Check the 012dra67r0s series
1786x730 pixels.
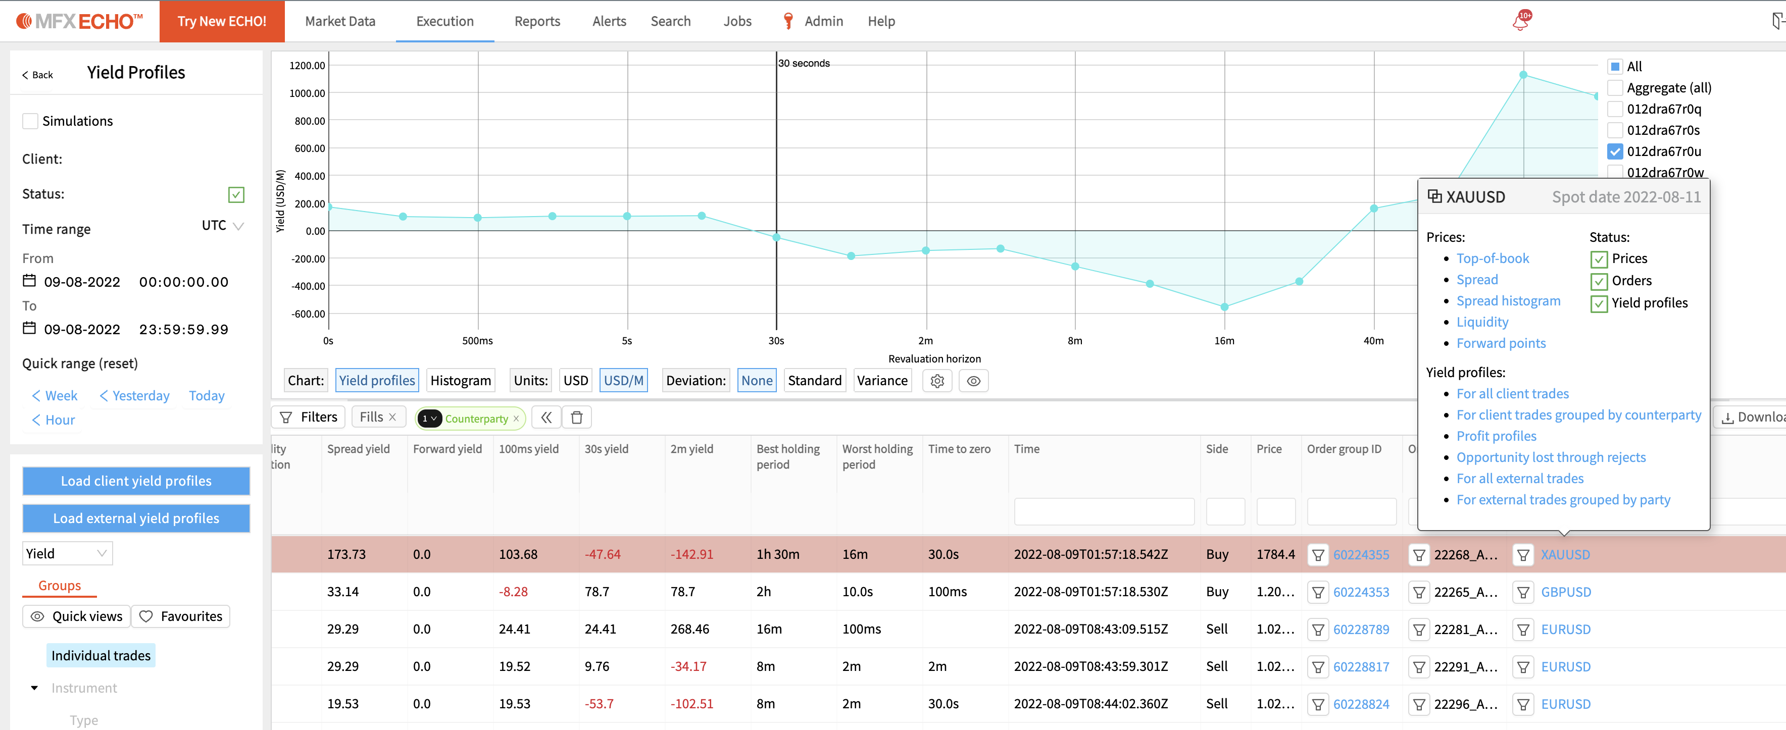point(1615,130)
